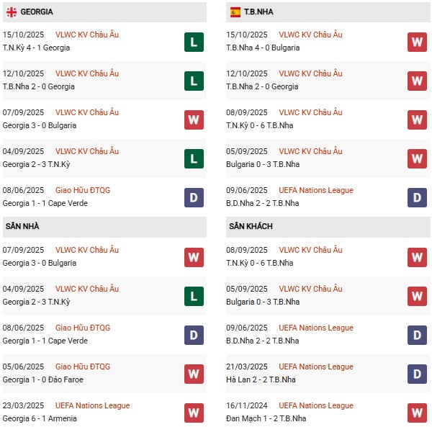Open UEFA Nations League link dated 16/11/2024

316,405
